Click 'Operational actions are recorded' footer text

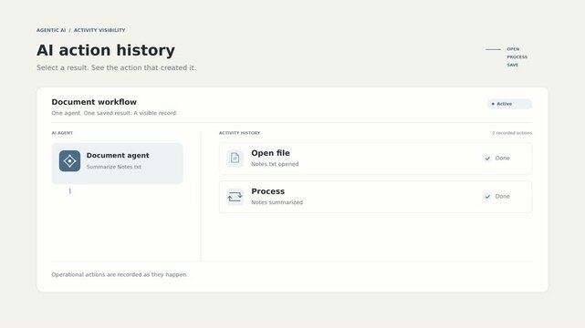click(120, 275)
